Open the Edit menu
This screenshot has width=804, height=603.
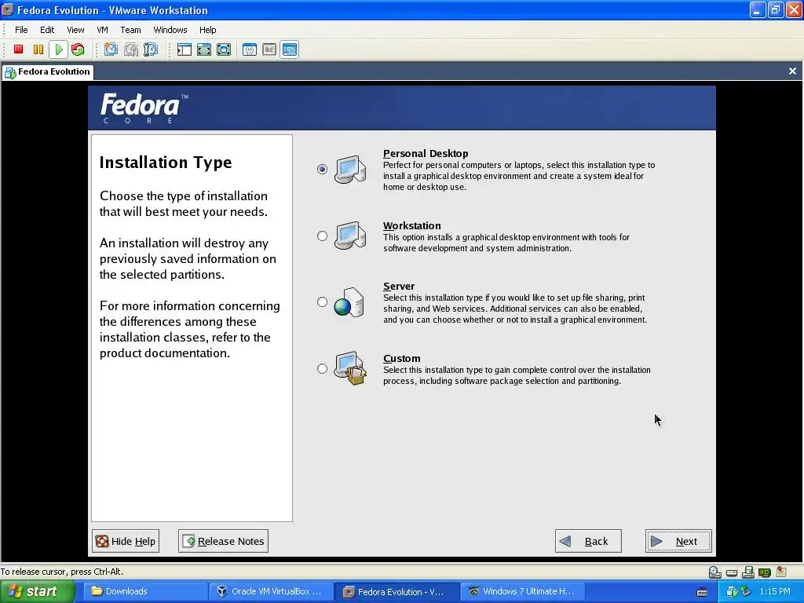point(47,30)
